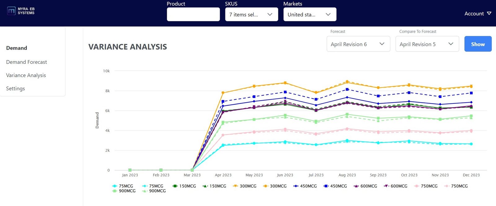Click the 'Demand' y-axis title

(97, 121)
